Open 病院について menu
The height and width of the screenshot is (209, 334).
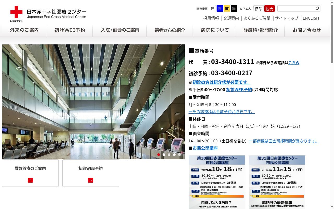pos(214,30)
